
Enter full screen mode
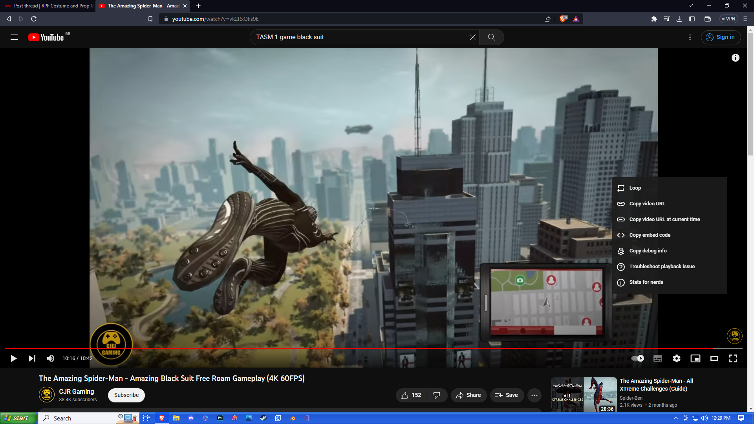tap(733, 358)
